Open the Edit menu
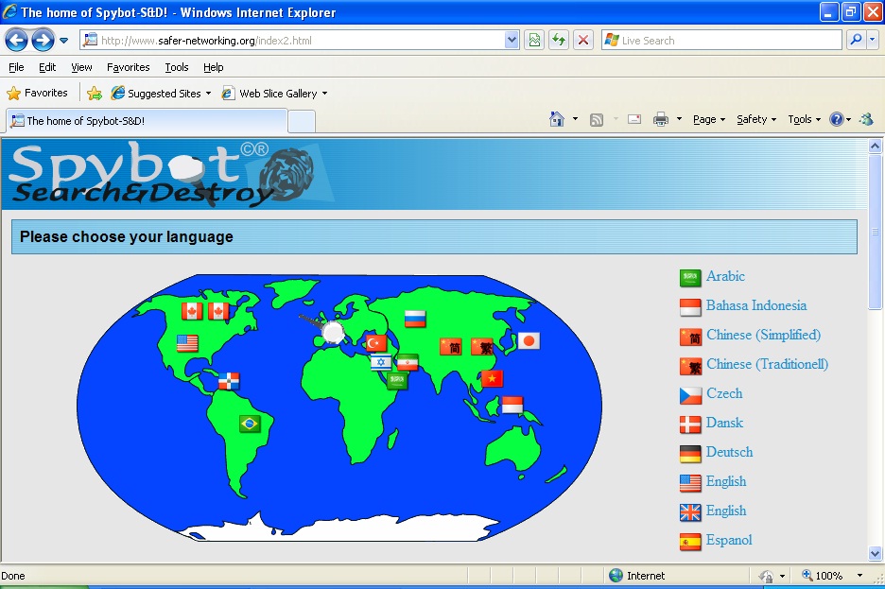 (x=47, y=67)
